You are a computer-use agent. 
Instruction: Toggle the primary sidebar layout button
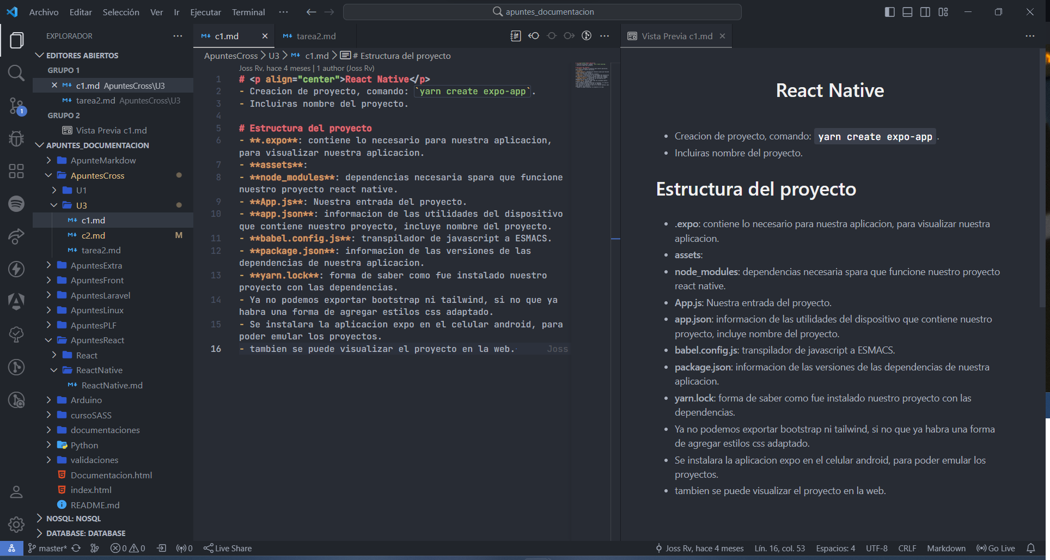tap(889, 12)
